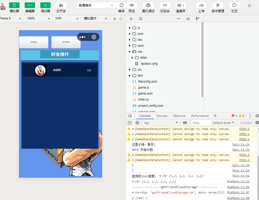This screenshot has height=200, width=259.
Task: Open the 普通编译 compile mode dropdown
Action: tap(96, 5)
